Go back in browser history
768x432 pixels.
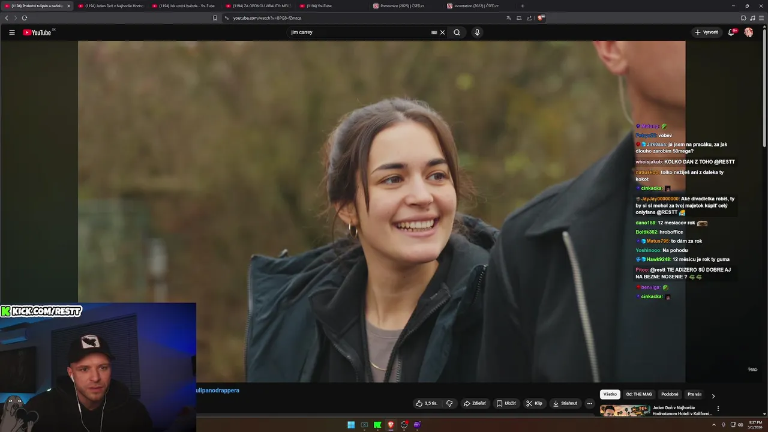(7, 18)
